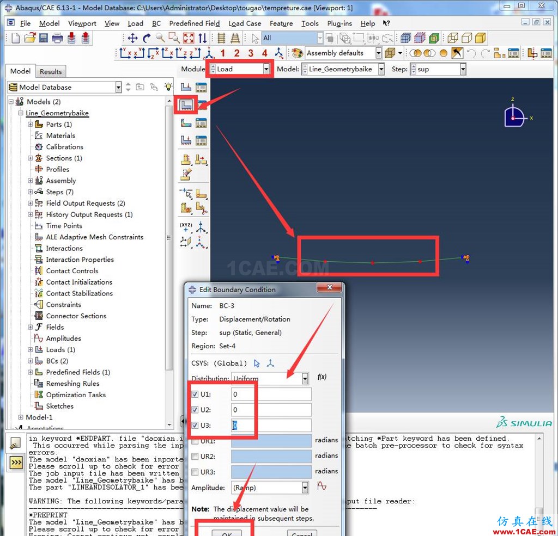Open the Predefined Field menu
The width and height of the screenshot is (558, 536).
click(195, 23)
